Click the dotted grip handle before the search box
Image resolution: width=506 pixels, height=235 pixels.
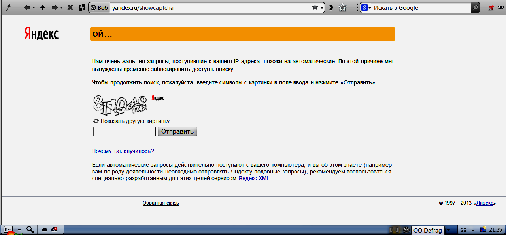(x=357, y=7)
